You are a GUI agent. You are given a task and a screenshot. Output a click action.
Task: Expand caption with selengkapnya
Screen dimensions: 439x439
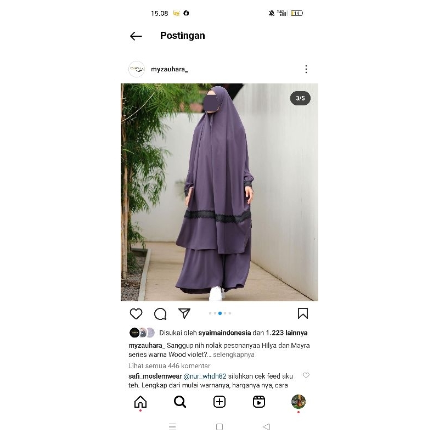pyautogui.click(x=234, y=354)
